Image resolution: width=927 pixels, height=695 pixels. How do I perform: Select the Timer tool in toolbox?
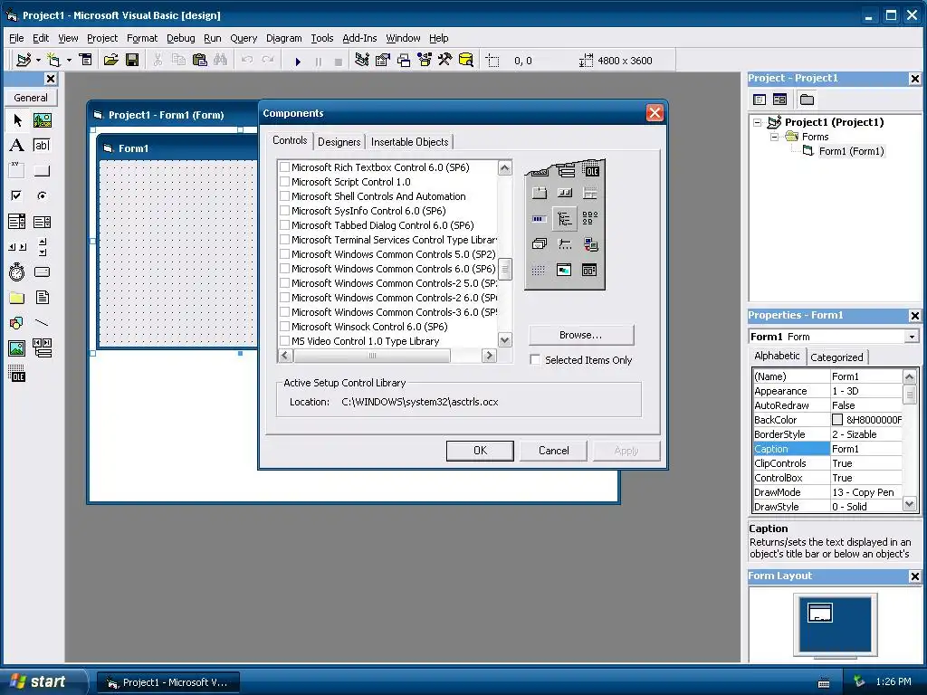point(17,271)
